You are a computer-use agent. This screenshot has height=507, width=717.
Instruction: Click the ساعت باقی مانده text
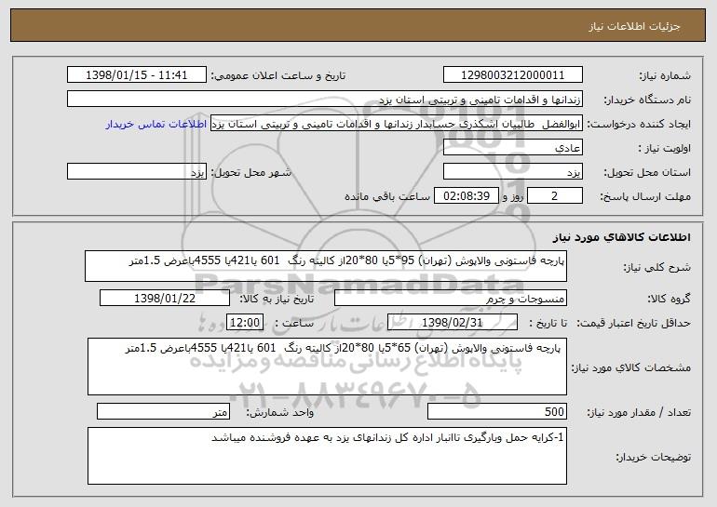tap(386, 197)
